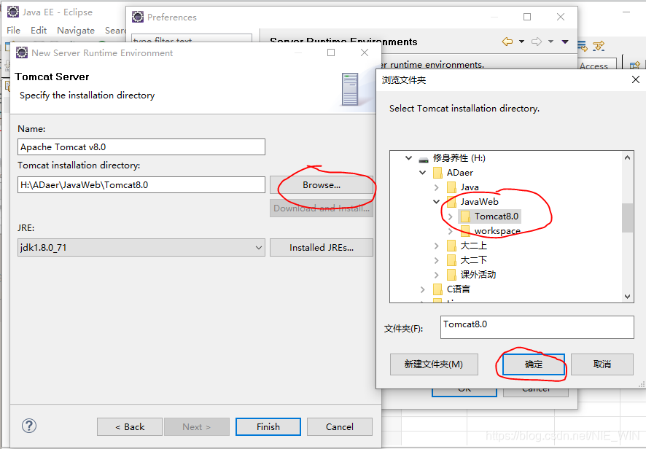The image size is (646, 449).
Task: Click the Access button in Eclipse toolbar
Action: point(594,65)
